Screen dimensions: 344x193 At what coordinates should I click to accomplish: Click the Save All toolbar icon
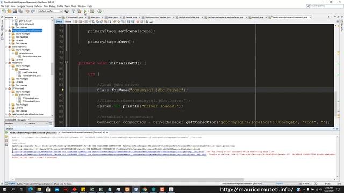tap(20, 11)
